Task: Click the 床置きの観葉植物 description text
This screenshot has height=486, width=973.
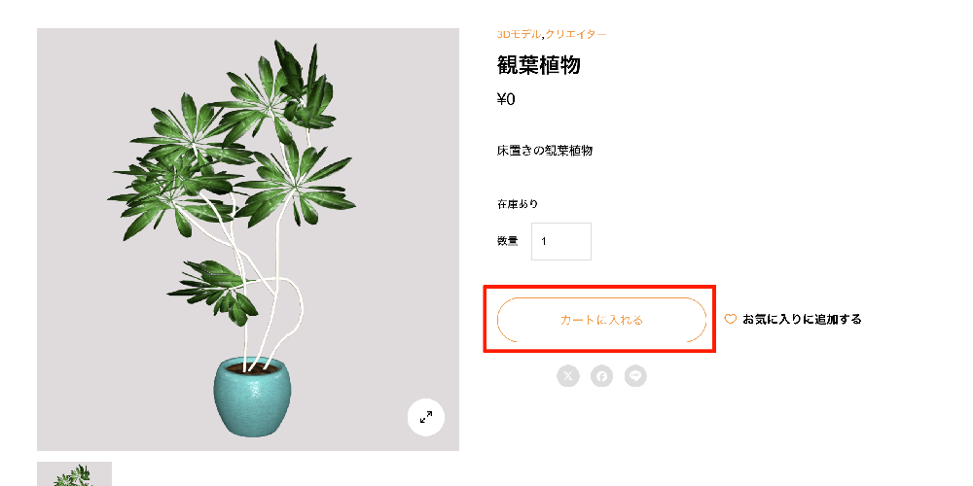Action: tap(544, 151)
